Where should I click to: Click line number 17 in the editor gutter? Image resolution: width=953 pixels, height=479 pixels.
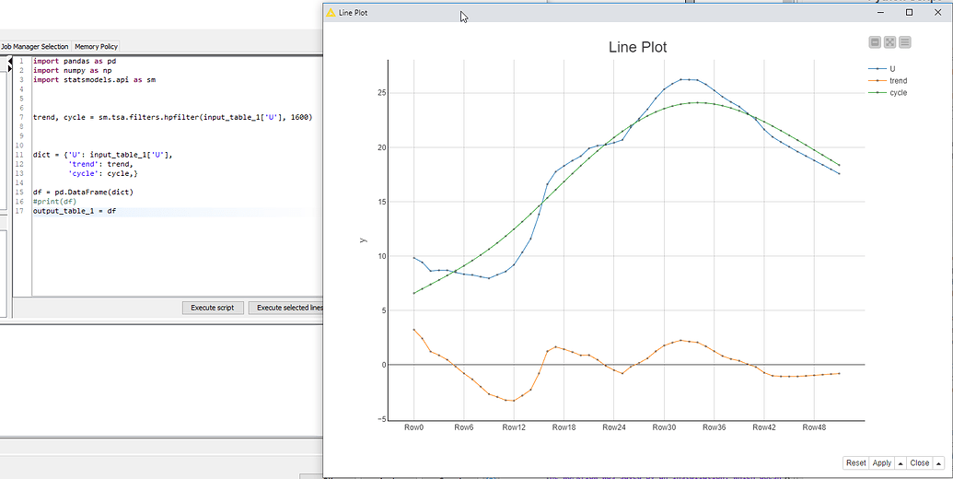click(x=20, y=211)
